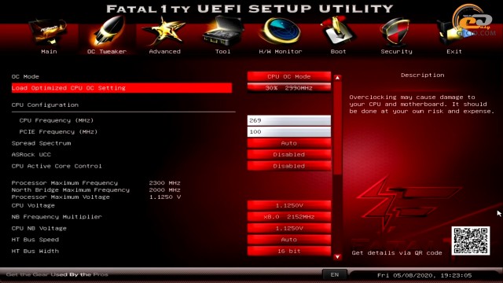The image size is (503, 283).
Task: Click the EN language button
Action: tap(335, 274)
